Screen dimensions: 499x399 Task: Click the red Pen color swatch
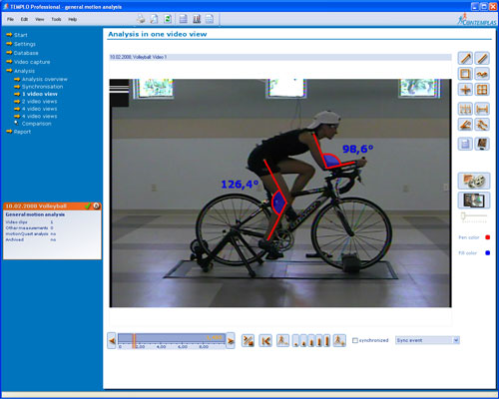(488, 237)
